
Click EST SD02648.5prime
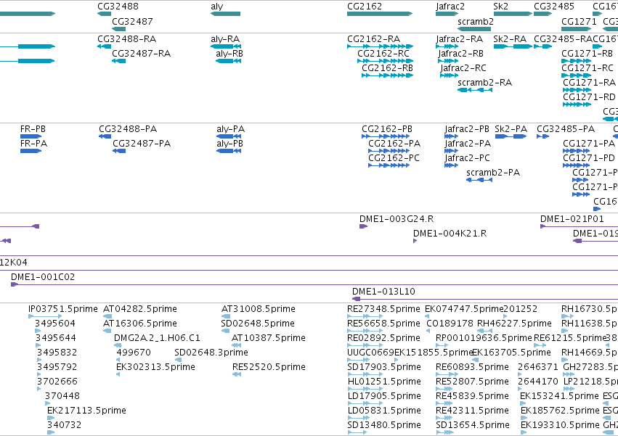tap(226, 331)
